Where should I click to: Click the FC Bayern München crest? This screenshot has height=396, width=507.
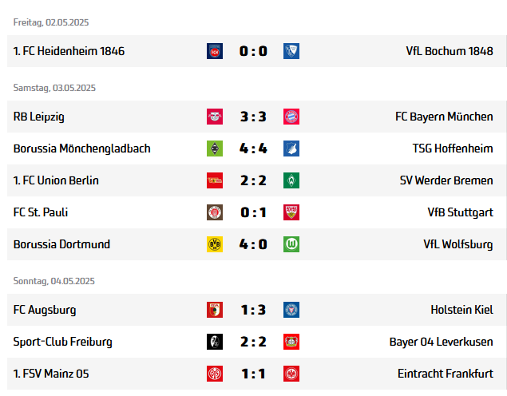(x=291, y=117)
